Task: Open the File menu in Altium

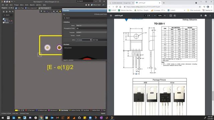Action: pyautogui.click(x=3, y=5)
